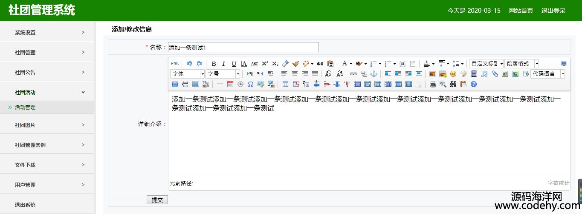Viewport: 582px width, 214px height.
Task: Open the 段落格式 paragraph format dropdown
Action: point(522,64)
